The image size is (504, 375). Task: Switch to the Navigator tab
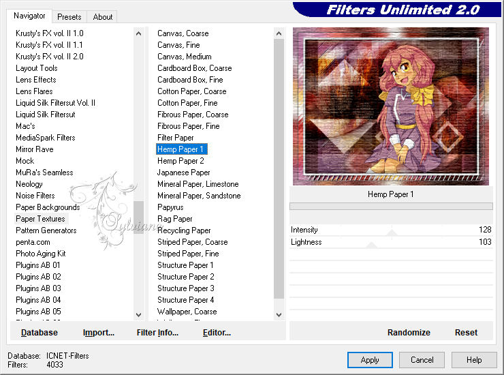(x=29, y=16)
